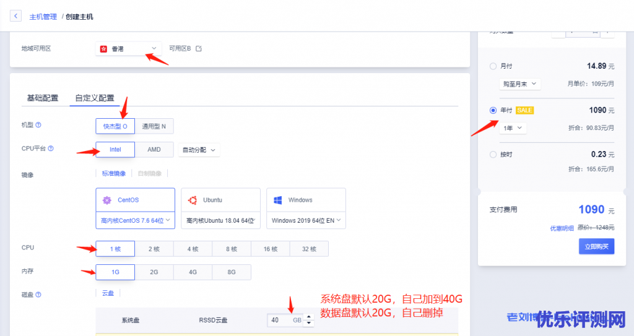634x336 pixels.
Task: Click the edit icon beside 可用区B
Action: 199,48
